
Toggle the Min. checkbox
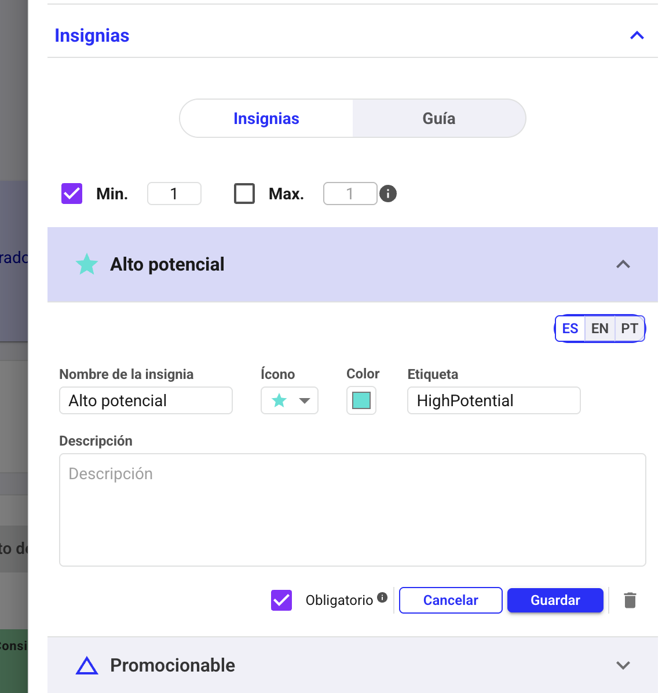72,194
